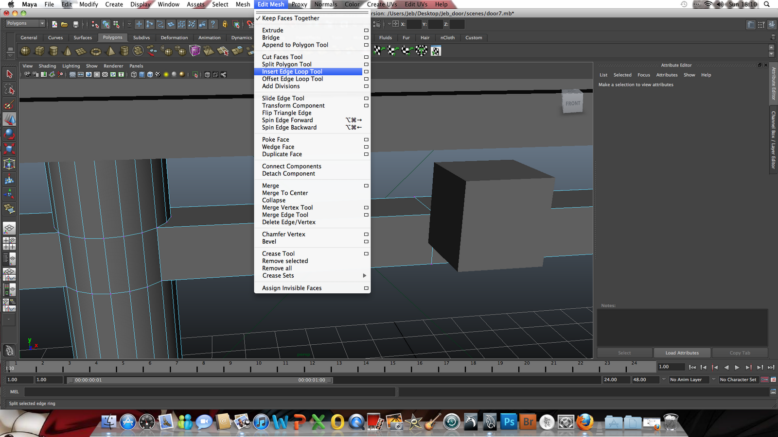Switch to the Surfaces shelf tab

[x=83, y=37]
